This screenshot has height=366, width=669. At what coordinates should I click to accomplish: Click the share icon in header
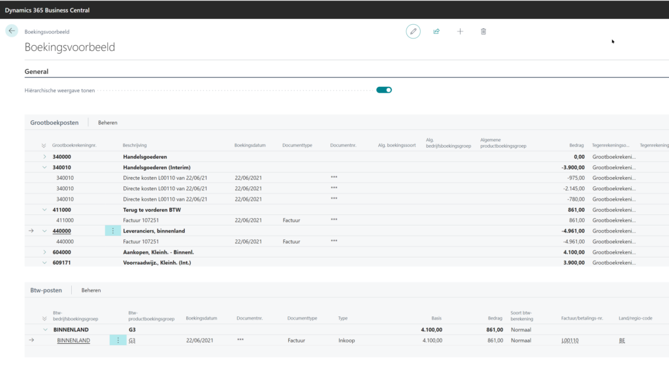(436, 31)
